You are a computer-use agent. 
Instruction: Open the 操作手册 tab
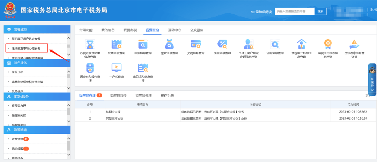click(167, 96)
